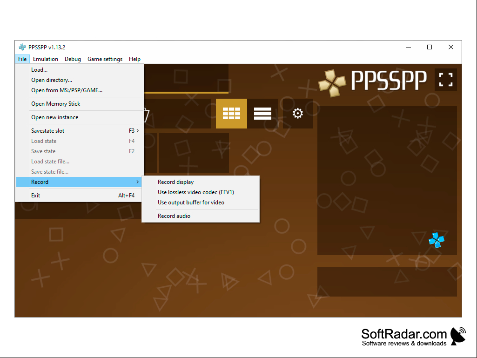Screen dimensions: 477x358
Task: Close the PPSSPP window
Action: [451, 47]
